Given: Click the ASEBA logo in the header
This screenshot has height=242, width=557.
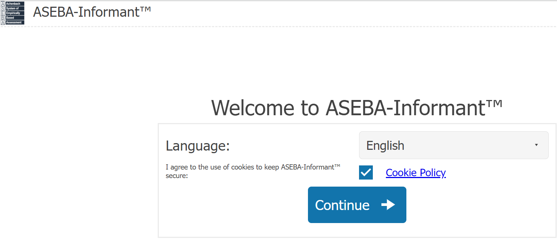Looking at the screenshot, I should coord(13,13).
